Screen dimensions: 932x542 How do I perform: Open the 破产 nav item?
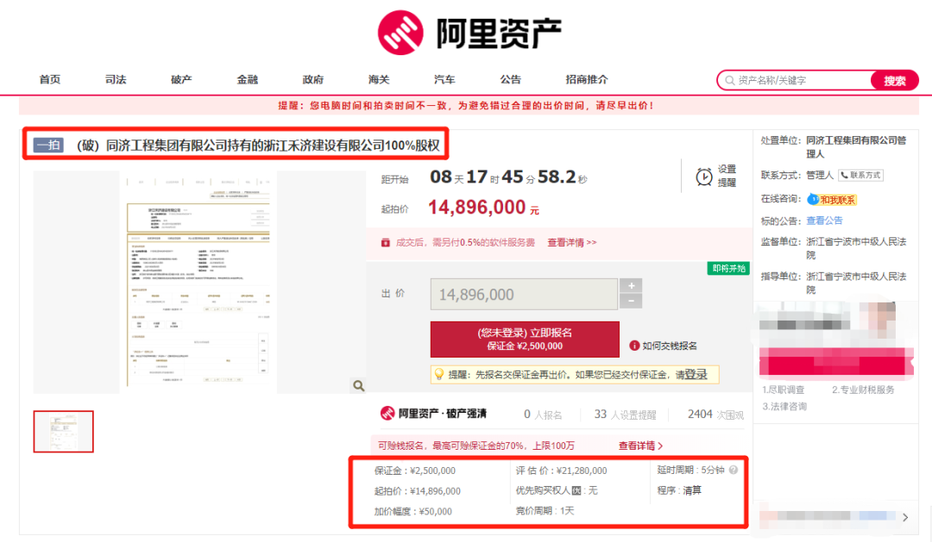tap(181, 79)
